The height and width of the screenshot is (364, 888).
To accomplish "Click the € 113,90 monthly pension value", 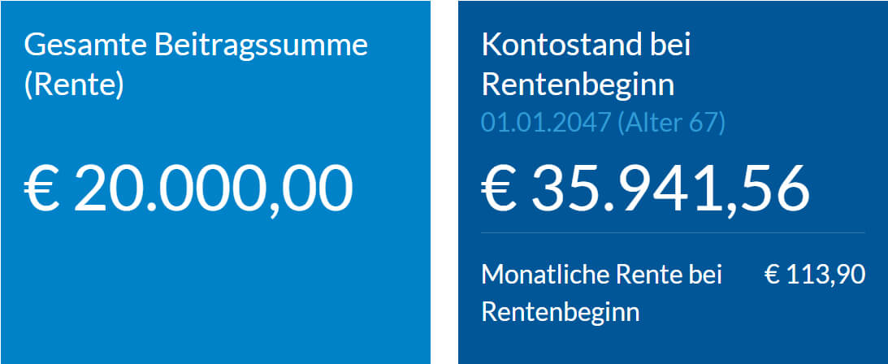I will click(x=815, y=275).
